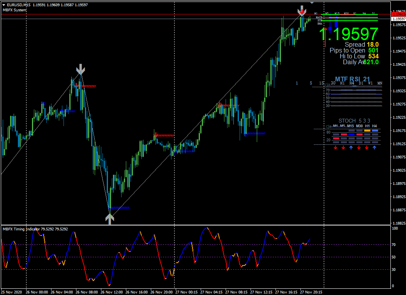
Task: Click the 1.19125 level on the price axis
Action: [399, 144]
